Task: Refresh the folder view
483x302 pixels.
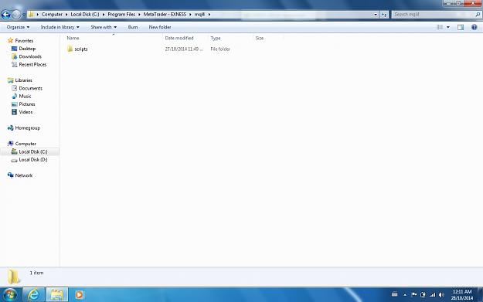Action: pos(384,15)
